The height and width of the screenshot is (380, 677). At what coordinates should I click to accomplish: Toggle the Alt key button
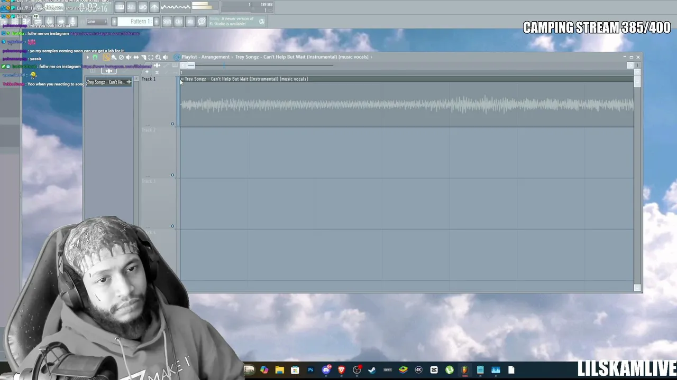point(190,22)
